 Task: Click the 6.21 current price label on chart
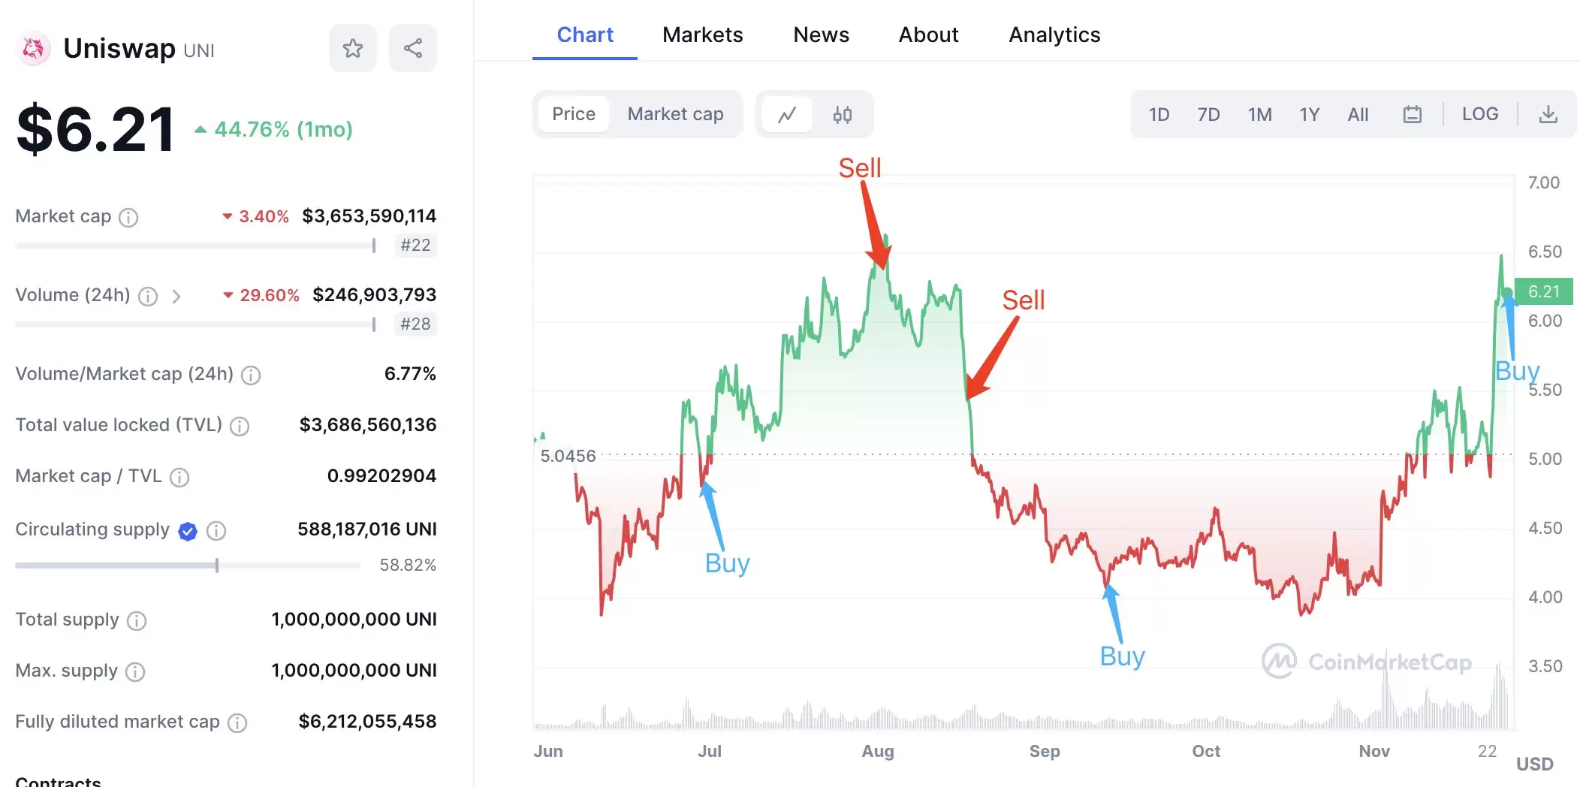pyautogui.click(x=1543, y=291)
